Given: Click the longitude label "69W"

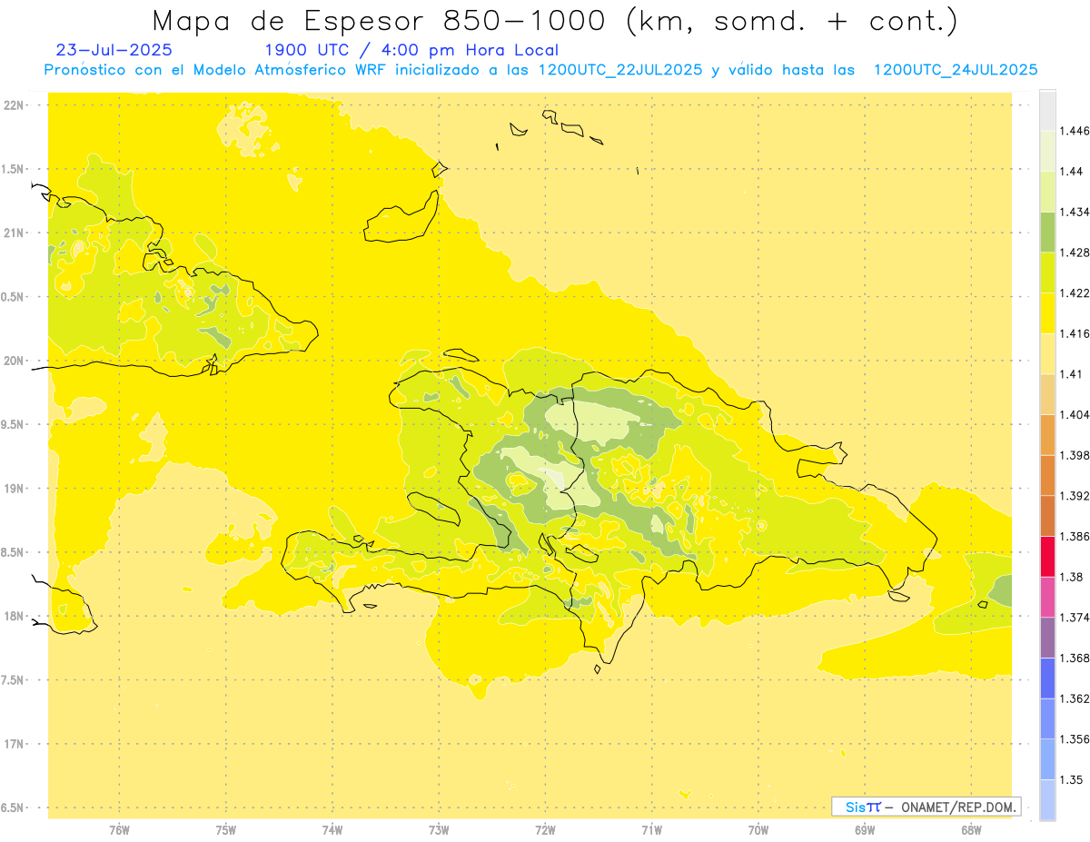Looking at the screenshot, I should pyautogui.click(x=865, y=831).
